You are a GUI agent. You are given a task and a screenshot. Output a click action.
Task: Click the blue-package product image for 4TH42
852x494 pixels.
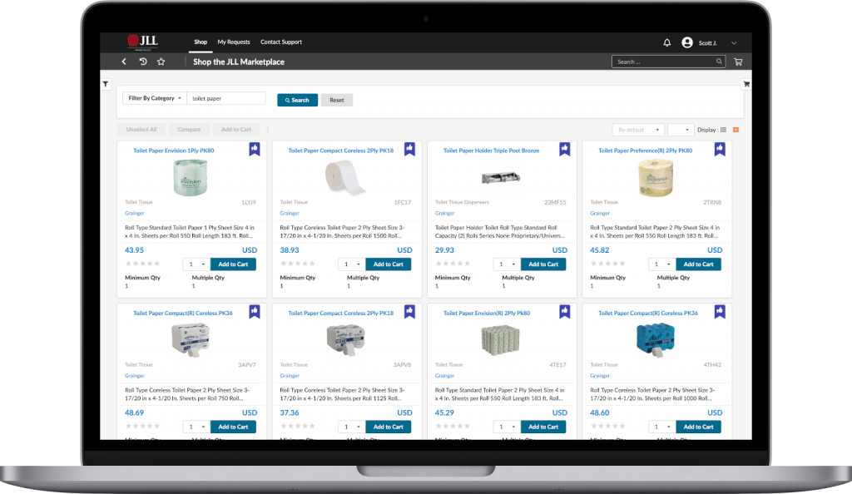pos(656,340)
